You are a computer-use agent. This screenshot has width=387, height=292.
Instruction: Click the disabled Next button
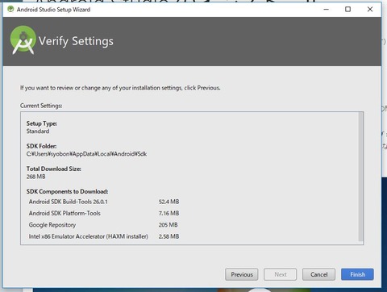click(x=281, y=274)
